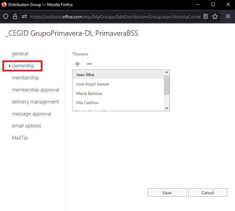Select the ownership section
The width and height of the screenshot is (235, 211).
(x=23, y=66)
